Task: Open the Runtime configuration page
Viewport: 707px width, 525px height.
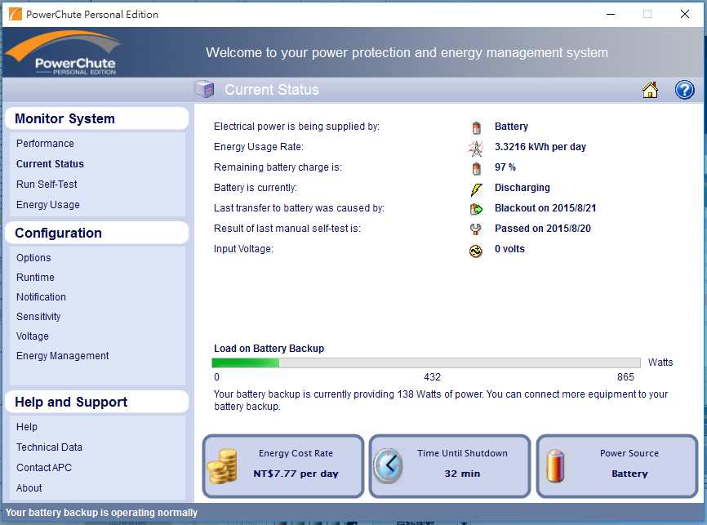Action: [x=35, y=278]
